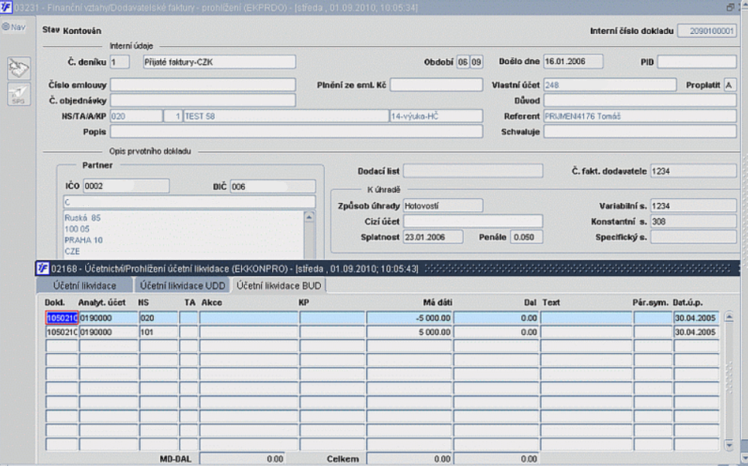Click Analyt. účet 0190000 in first row
The image size is (748, 466).
pyautogui.click(x=108, y=318)
